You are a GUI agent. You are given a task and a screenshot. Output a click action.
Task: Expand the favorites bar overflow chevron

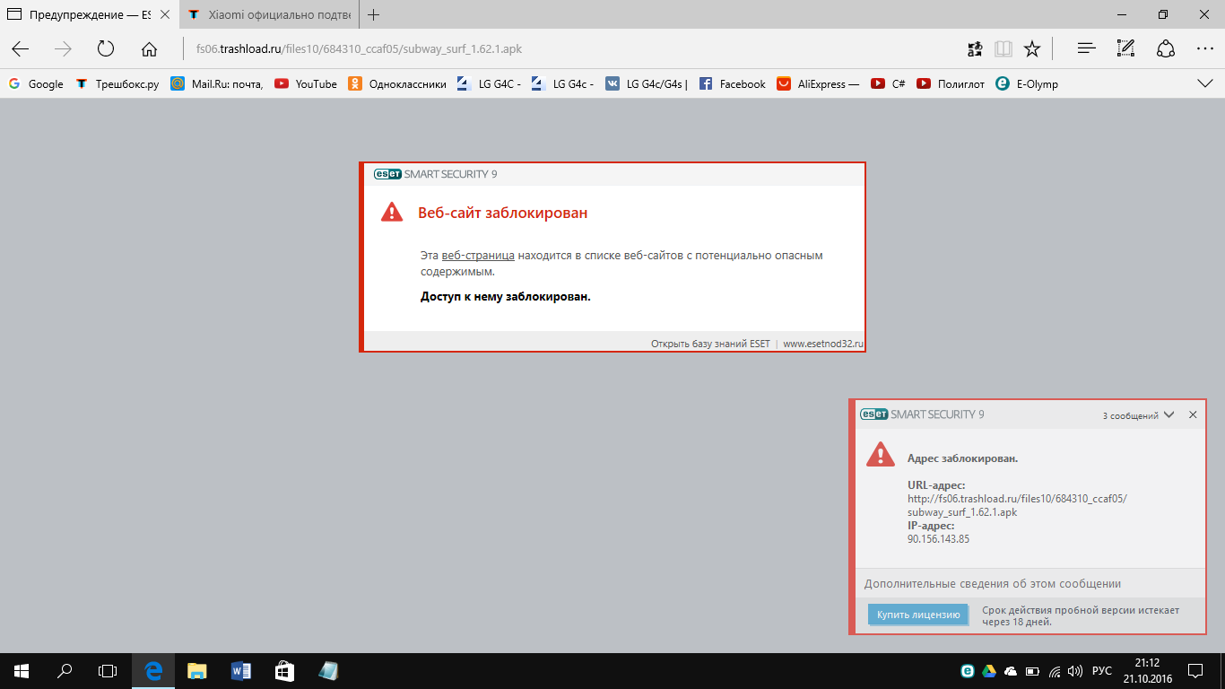pyautogui.click(x=1205, y=83)
